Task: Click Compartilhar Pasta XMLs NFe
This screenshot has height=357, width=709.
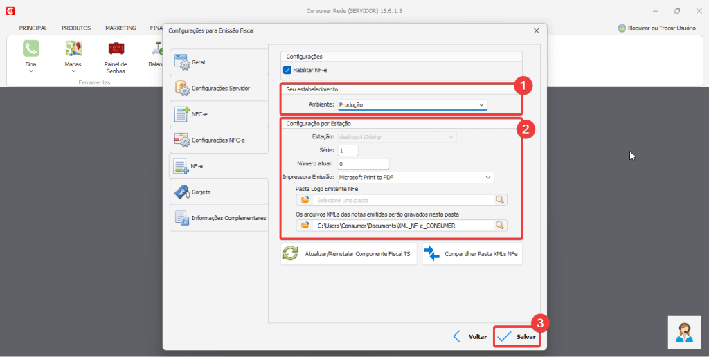Action: (472, 254)
